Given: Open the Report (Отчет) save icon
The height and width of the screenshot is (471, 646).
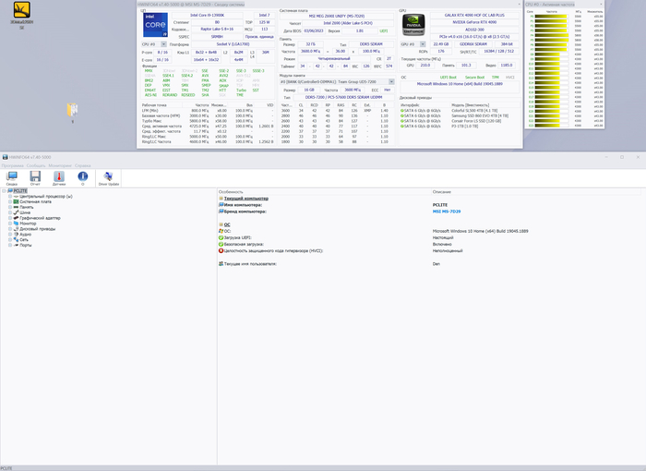Looking at the screenshot, I should pyautogui.click(x=36, y=177).
